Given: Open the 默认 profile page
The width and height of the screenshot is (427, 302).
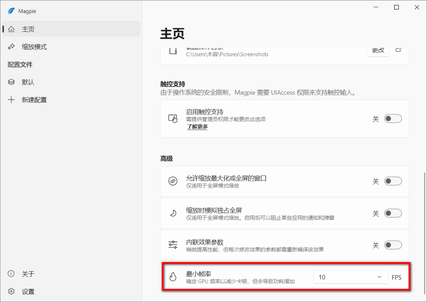Looking at the screenshot, I should [x=28, y=82].
